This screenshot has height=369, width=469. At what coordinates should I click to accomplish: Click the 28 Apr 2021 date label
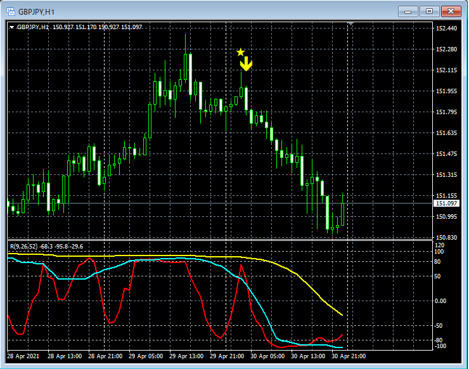pos(23,356)
